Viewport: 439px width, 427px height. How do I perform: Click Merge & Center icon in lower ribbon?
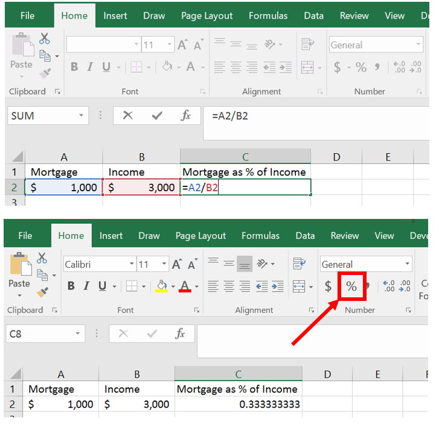[299, 286]
